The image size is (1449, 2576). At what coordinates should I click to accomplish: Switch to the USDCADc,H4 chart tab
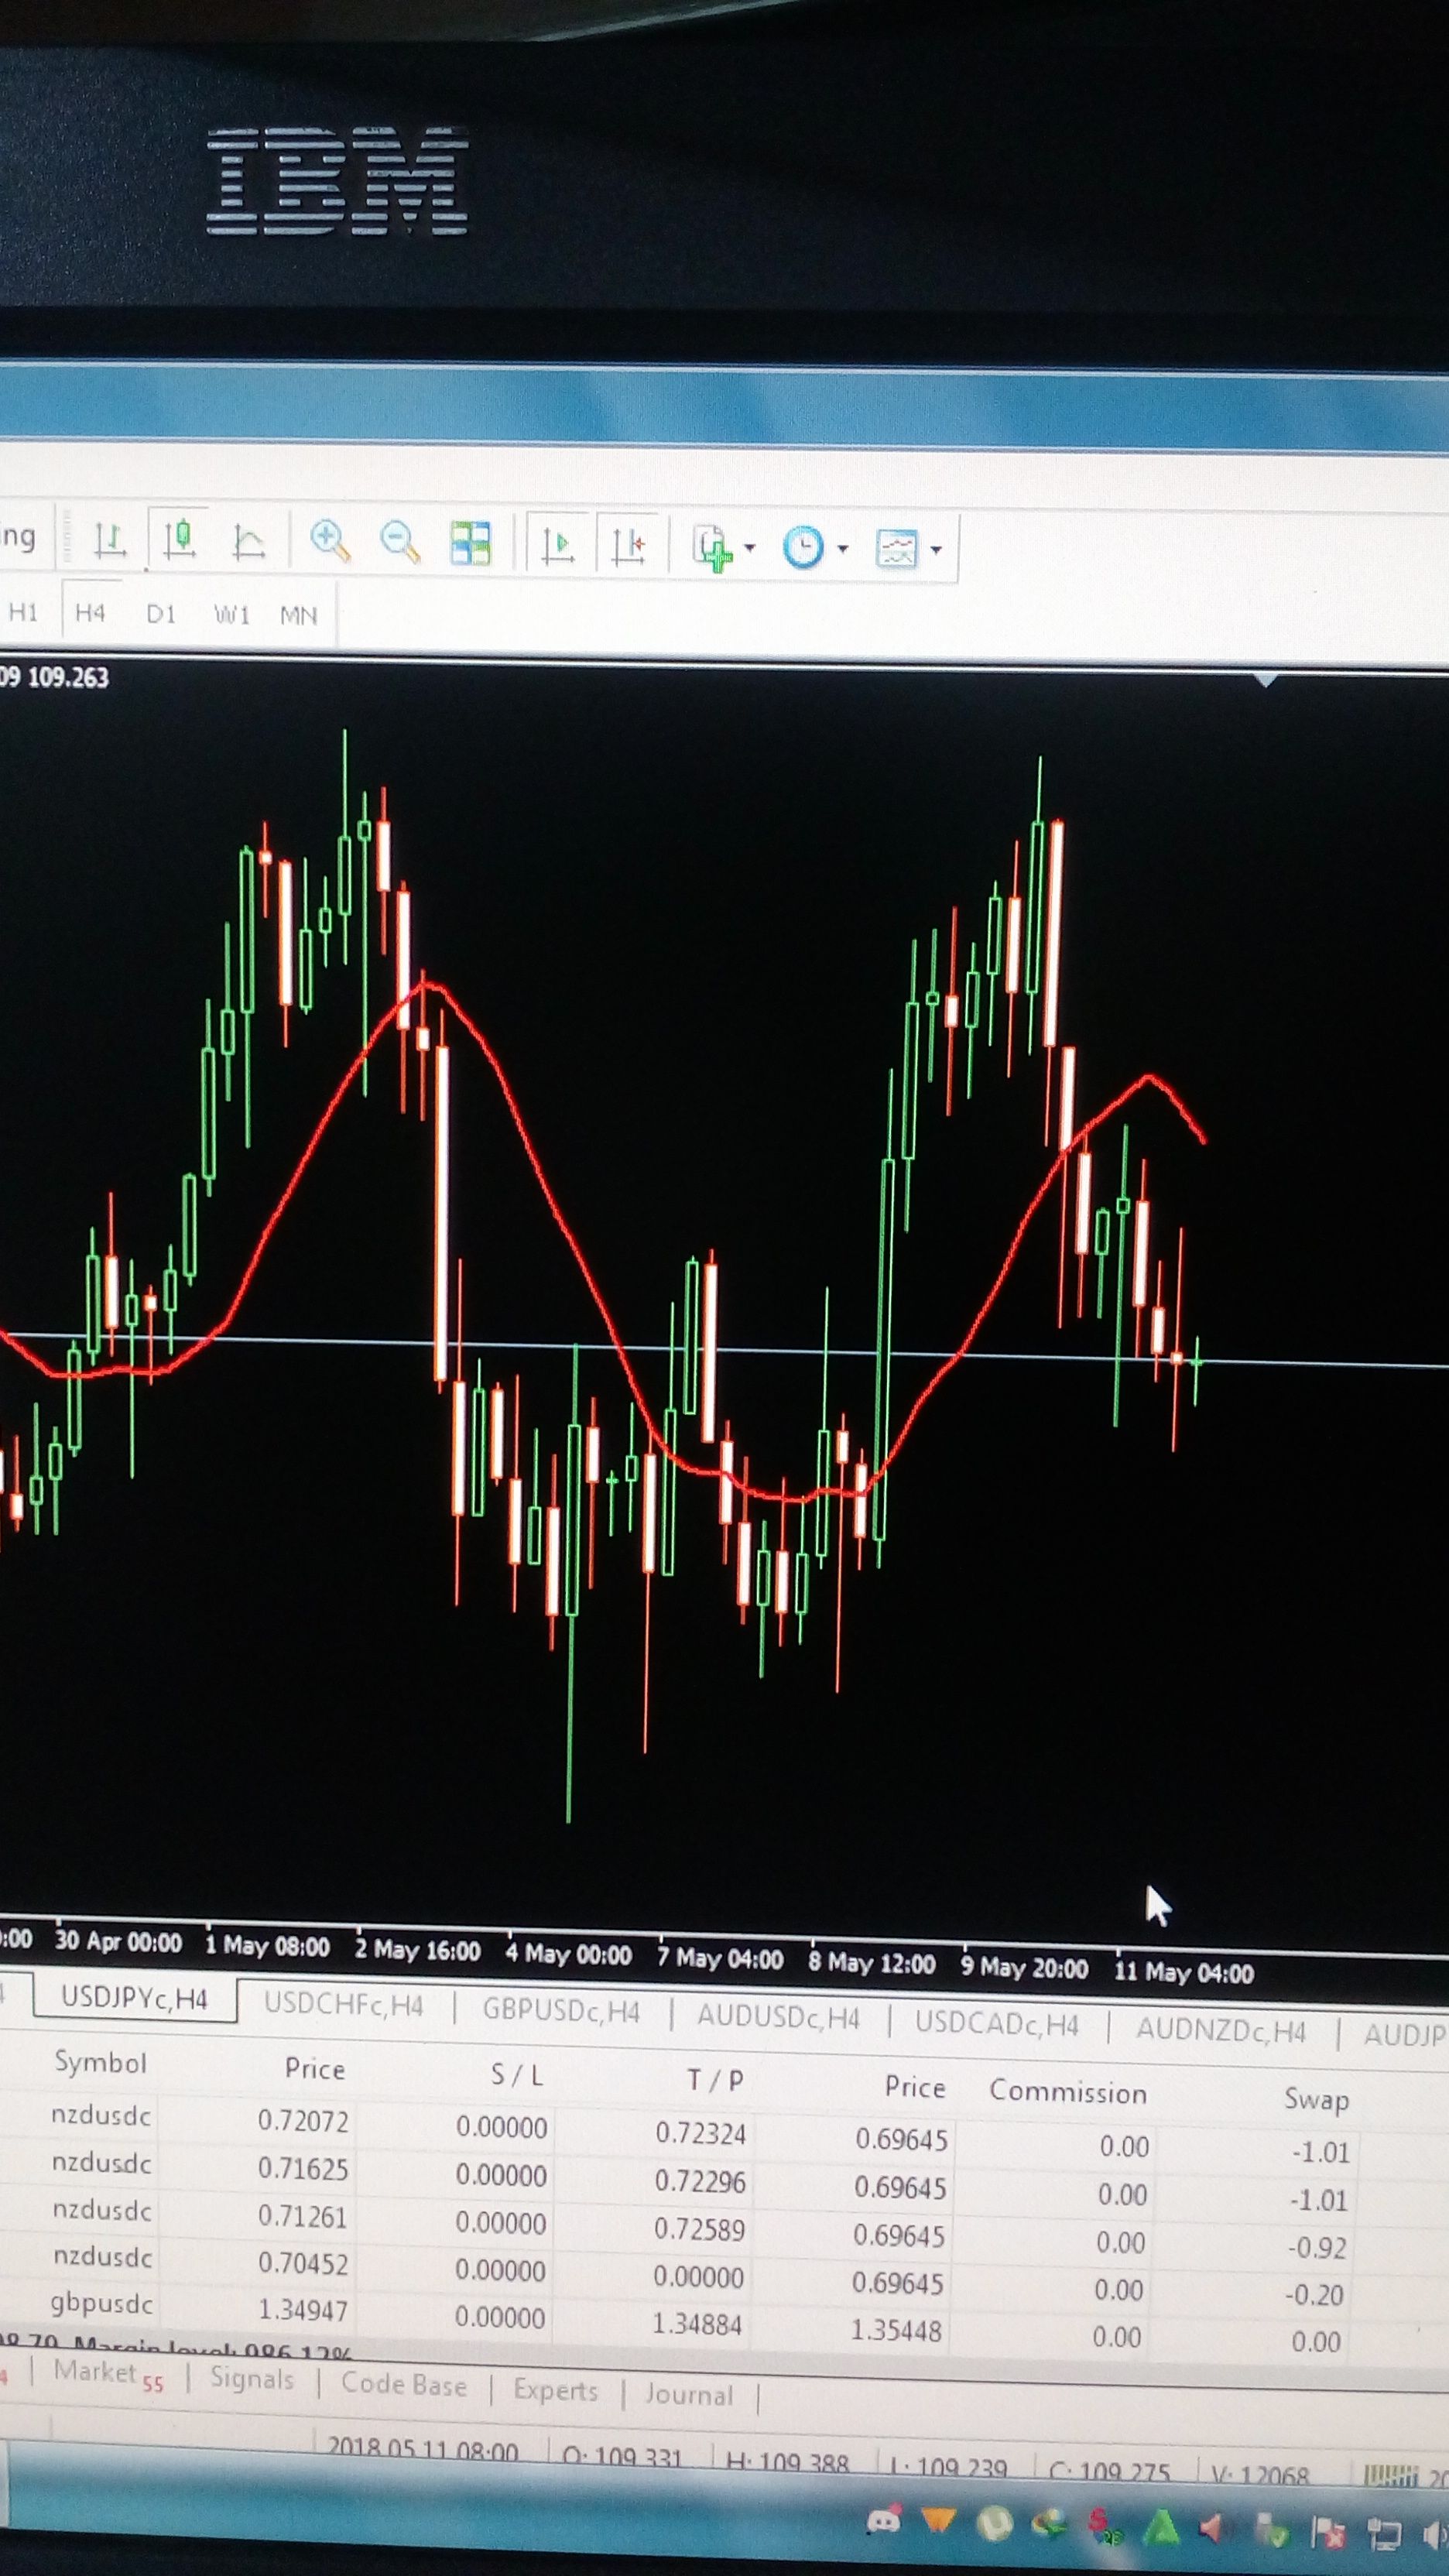997,2023
